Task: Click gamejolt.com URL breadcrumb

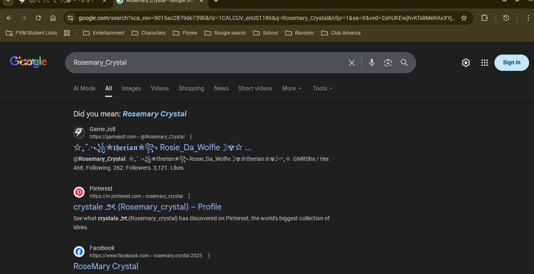Action: [137, 137]
